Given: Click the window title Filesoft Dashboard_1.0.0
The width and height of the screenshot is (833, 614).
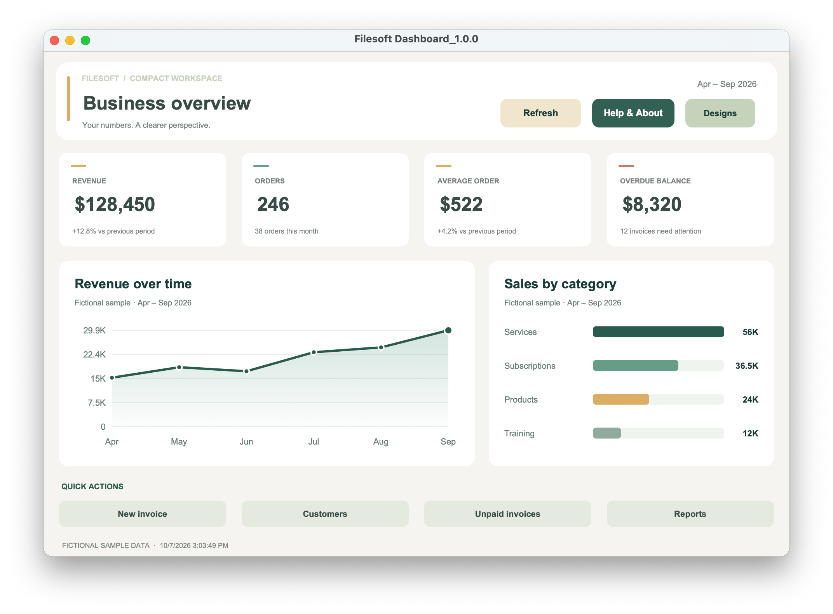Looking at the screenshot, I should (416, 39).
